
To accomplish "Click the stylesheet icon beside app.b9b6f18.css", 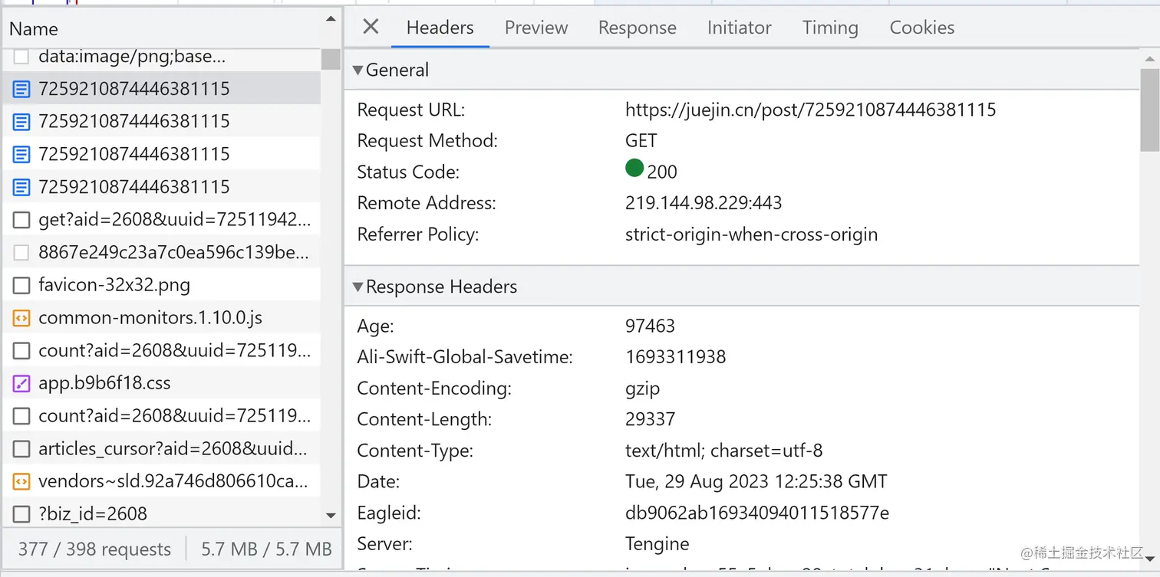I will click(21, 383).
